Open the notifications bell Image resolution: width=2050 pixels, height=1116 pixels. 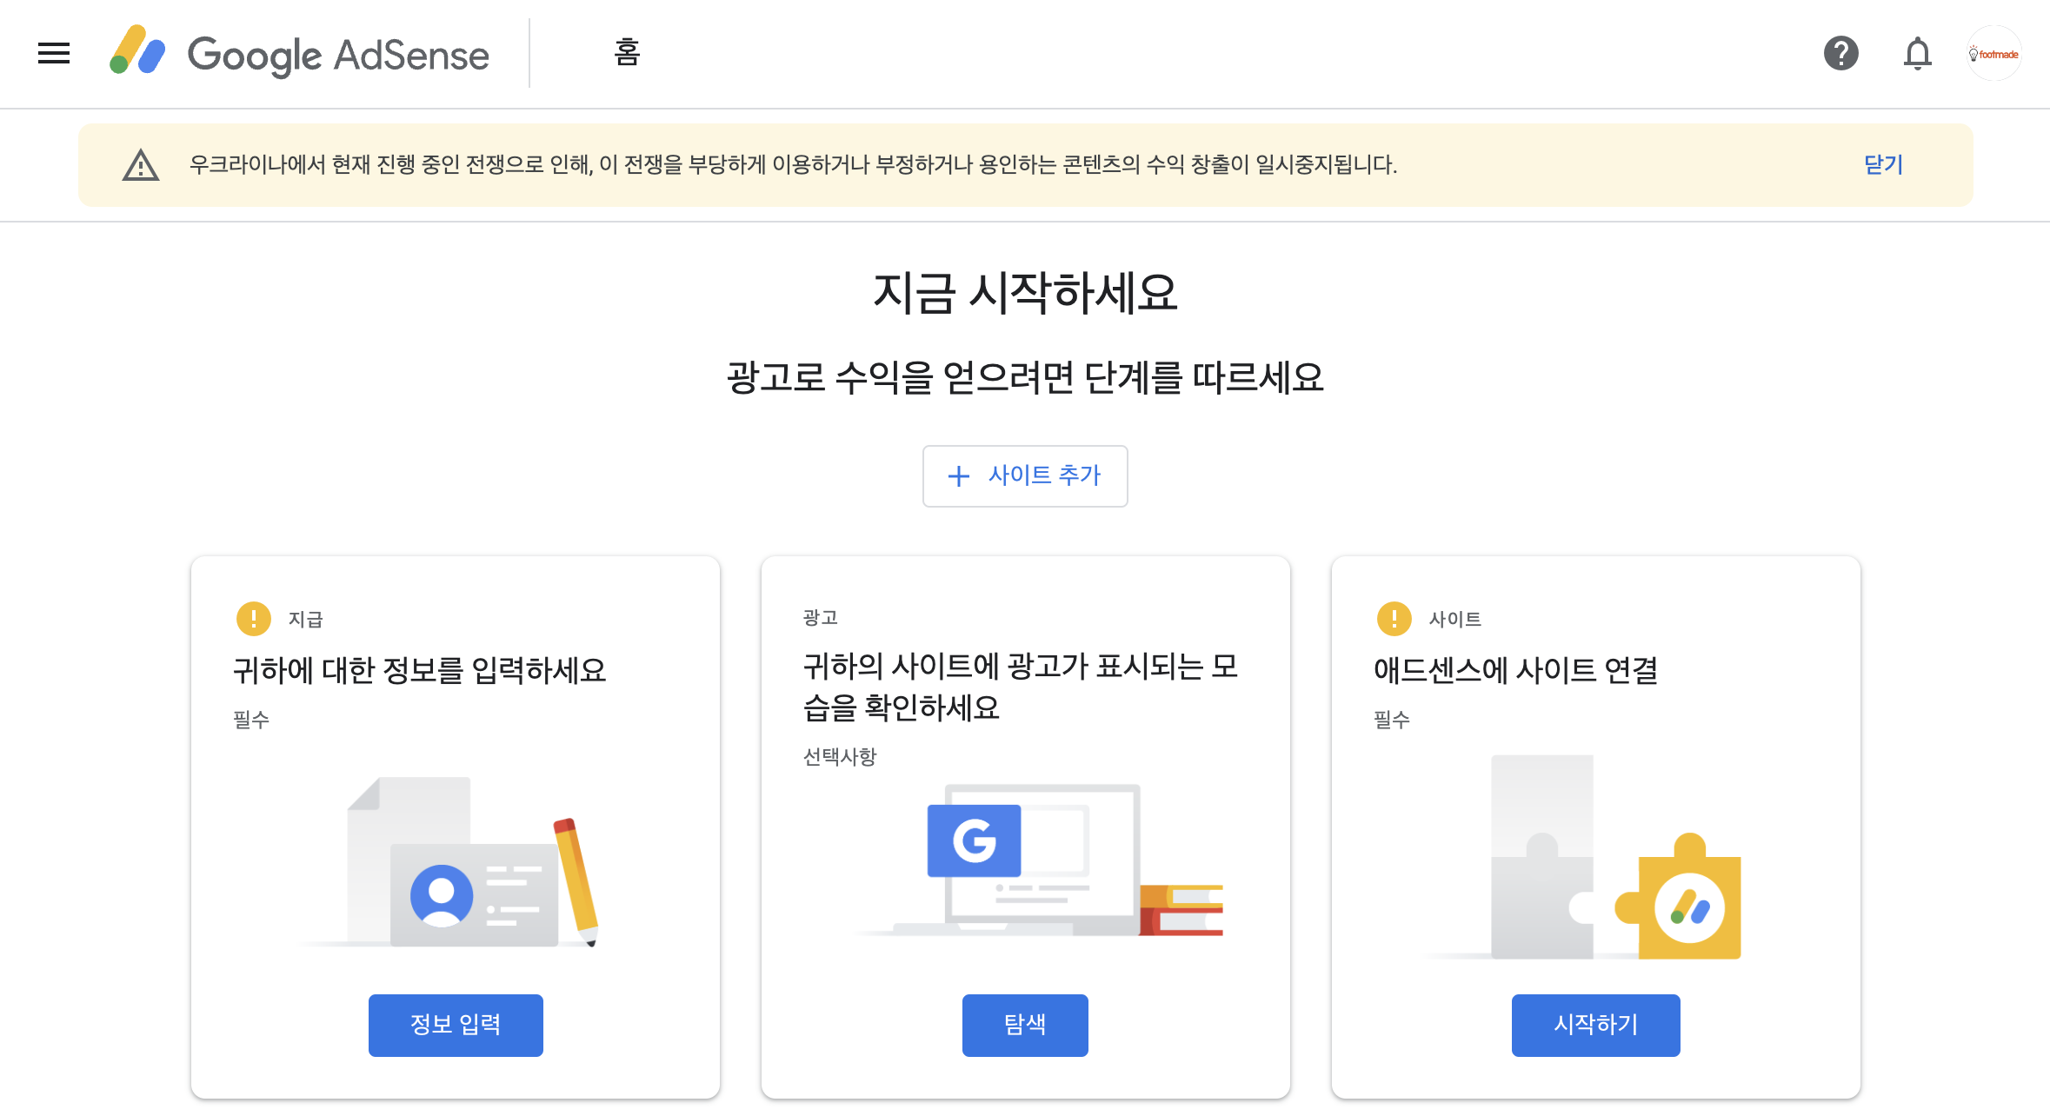tap(1917, 54)
